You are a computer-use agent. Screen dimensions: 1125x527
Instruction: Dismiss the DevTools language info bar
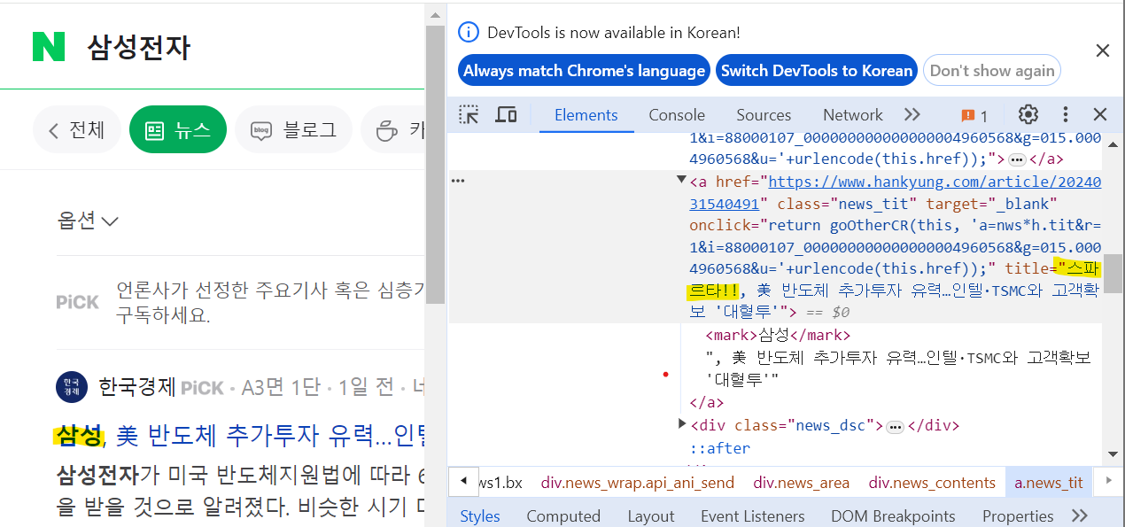[1103, 50]
